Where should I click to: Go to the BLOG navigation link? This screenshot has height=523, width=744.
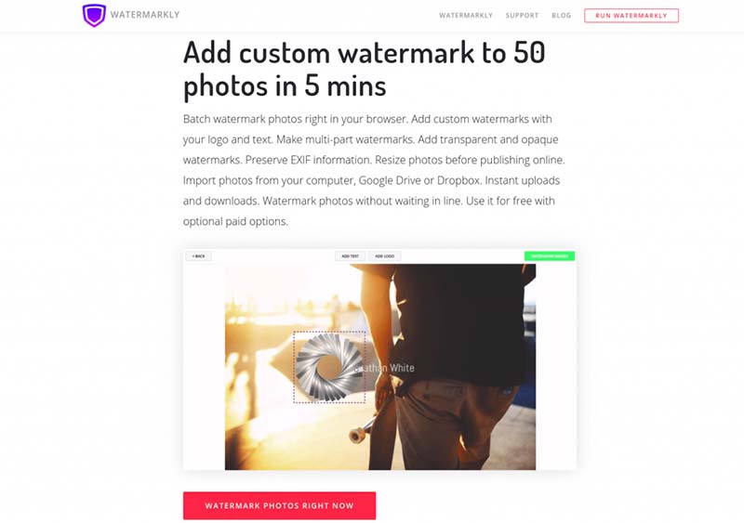pos(562,16)
